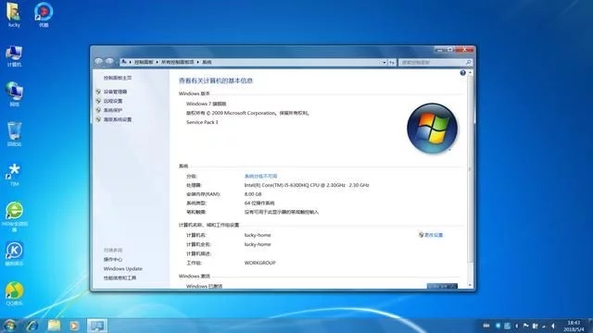Click the 所有控制面板项 breadcrumb segment

click(177, 62)
